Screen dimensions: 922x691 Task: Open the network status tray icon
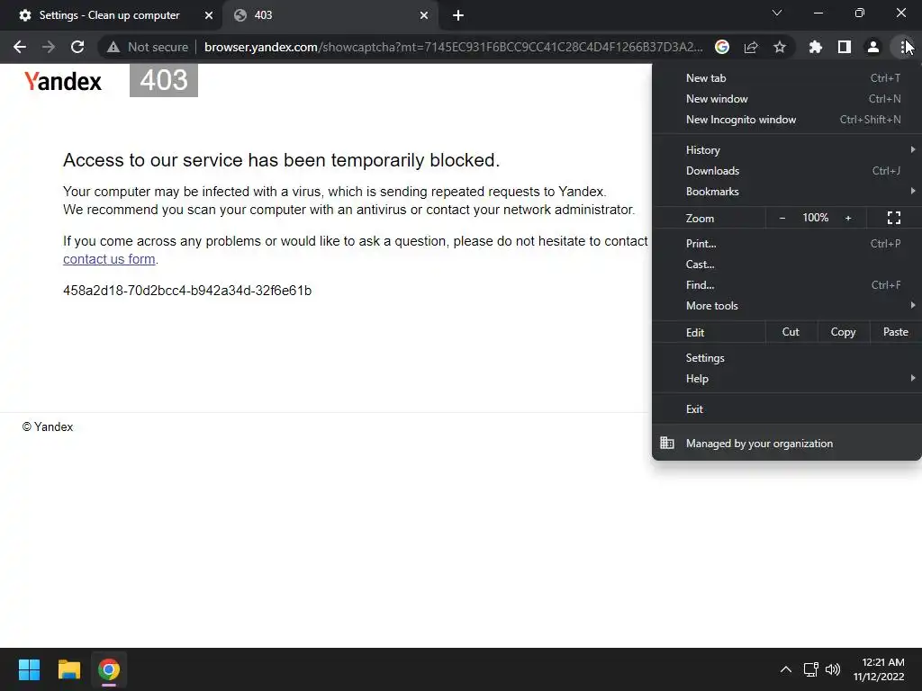pyautogui.click(x=811, y=669)
